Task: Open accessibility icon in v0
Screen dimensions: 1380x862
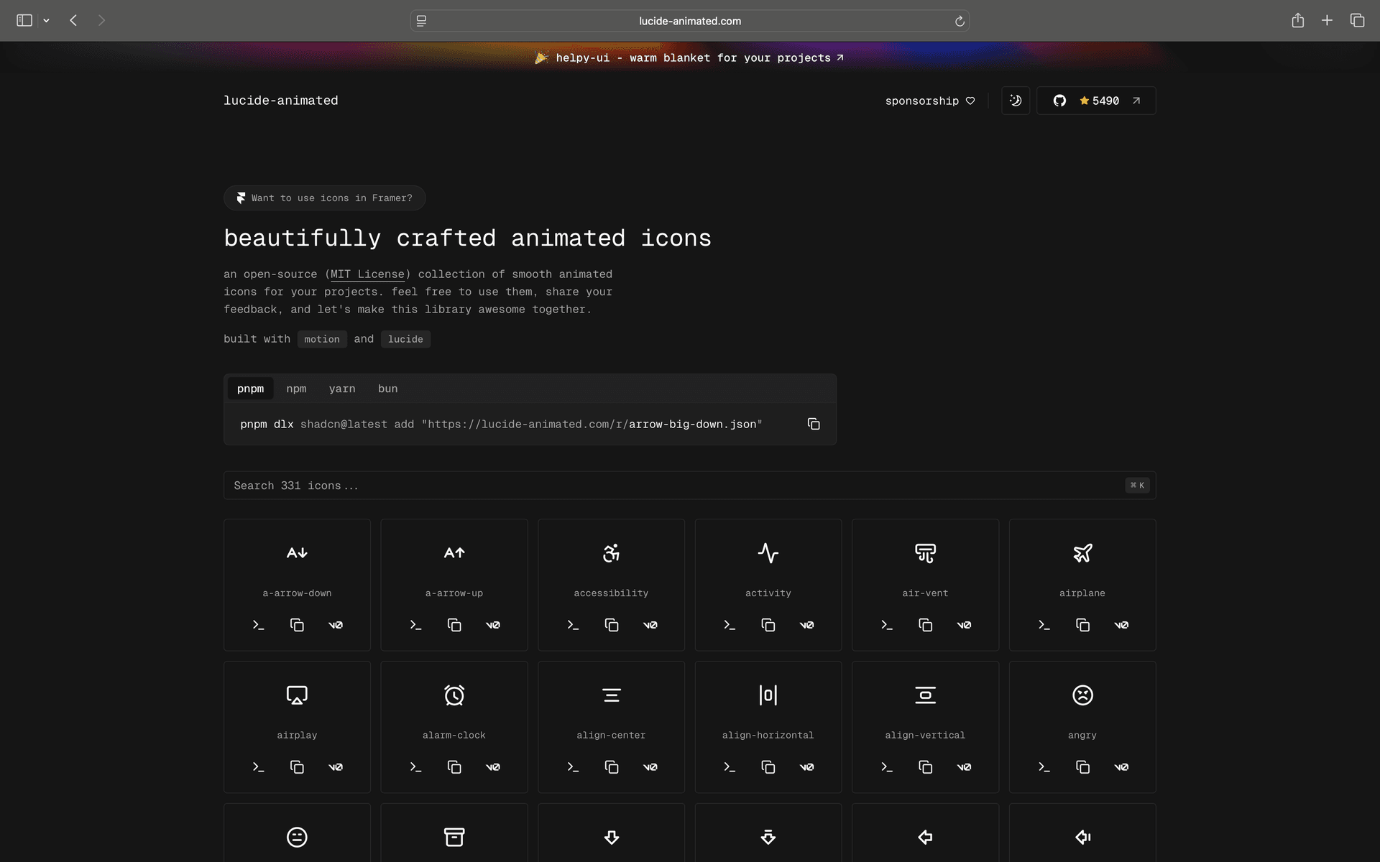Action: point(650,625)
